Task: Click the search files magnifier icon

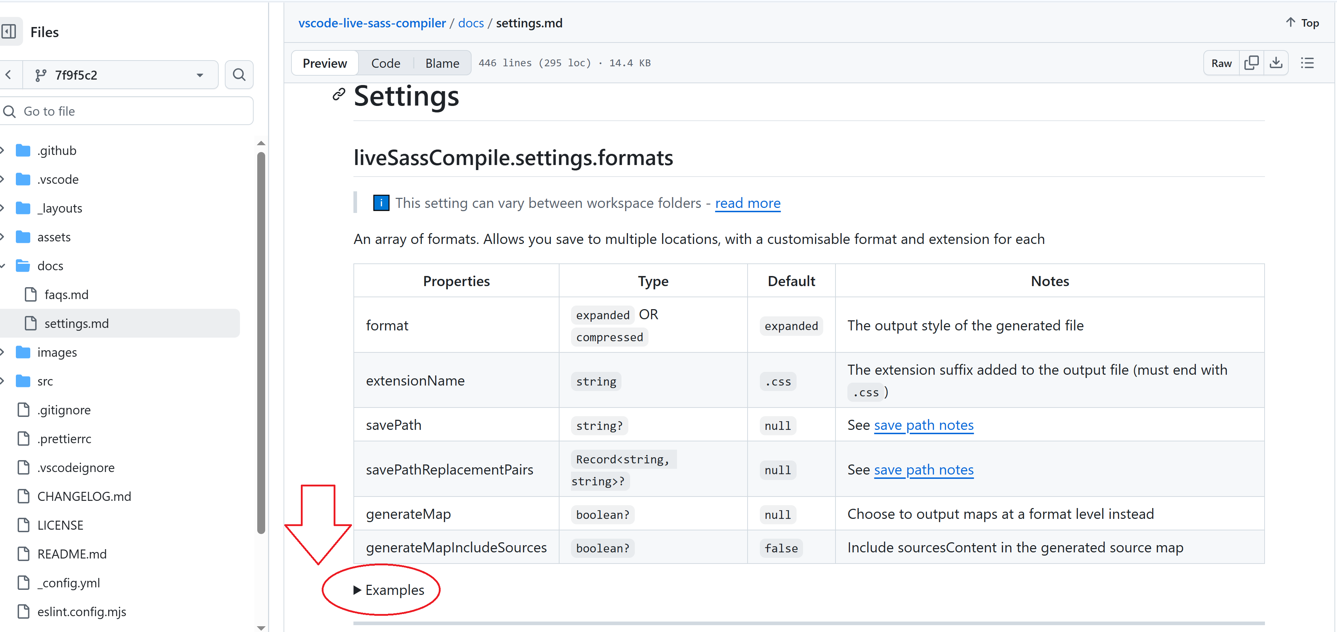Action: (x=239, y=75)
